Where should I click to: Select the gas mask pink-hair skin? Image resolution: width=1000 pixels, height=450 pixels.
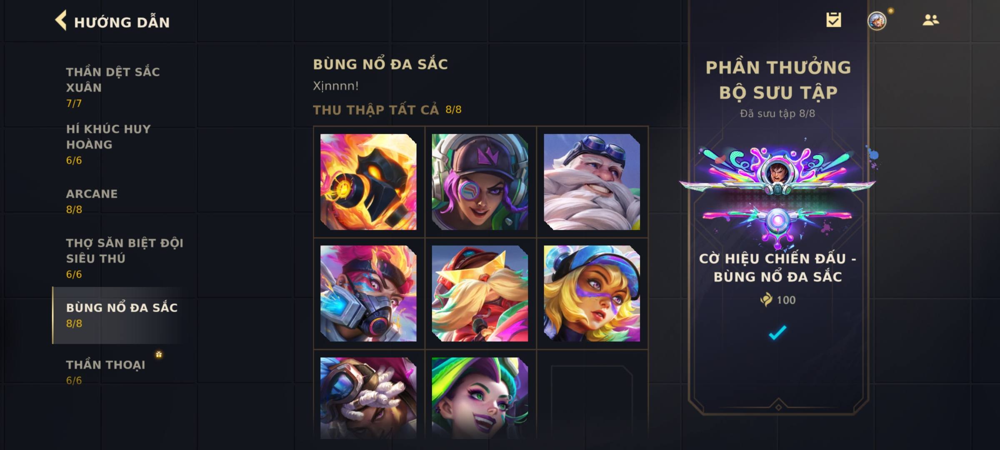click(x=368, y=293)
